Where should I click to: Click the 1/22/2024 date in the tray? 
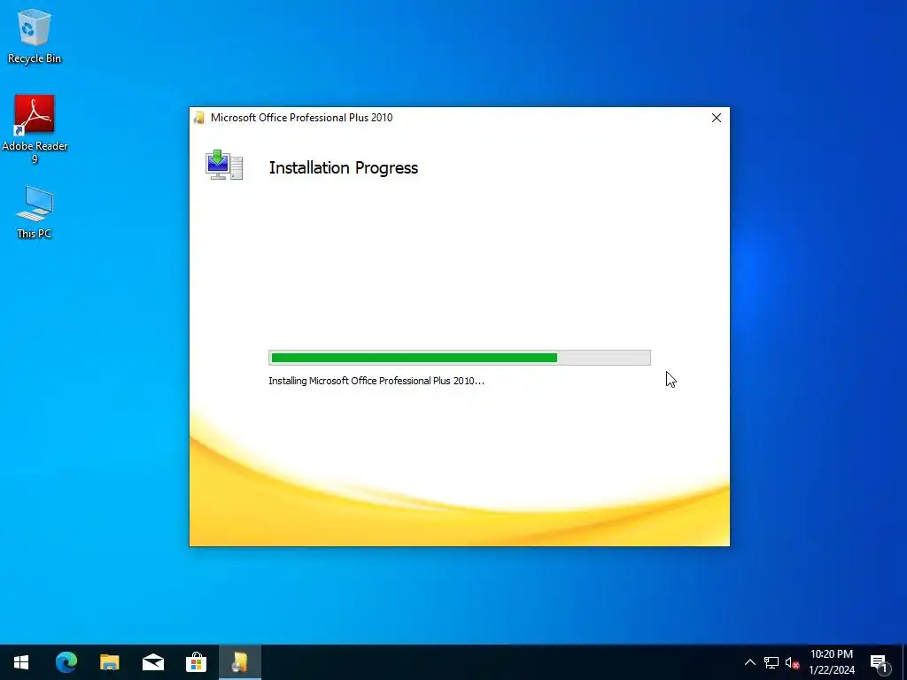831,670
